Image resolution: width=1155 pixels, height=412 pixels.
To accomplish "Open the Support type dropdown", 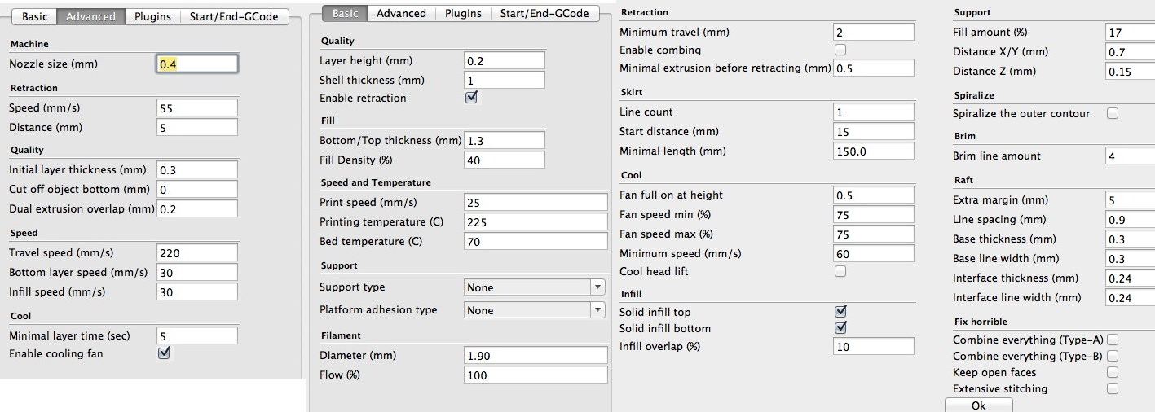I will click(x=535, y=287).
